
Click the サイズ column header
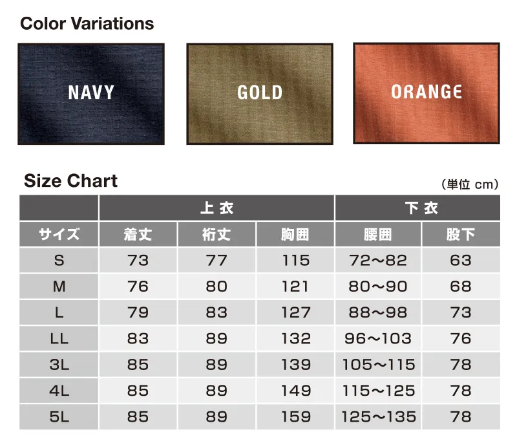[x=59, y=234]
